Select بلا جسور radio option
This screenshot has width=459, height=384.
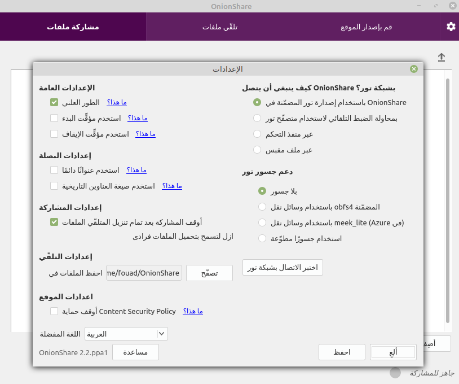click(262, 191)
